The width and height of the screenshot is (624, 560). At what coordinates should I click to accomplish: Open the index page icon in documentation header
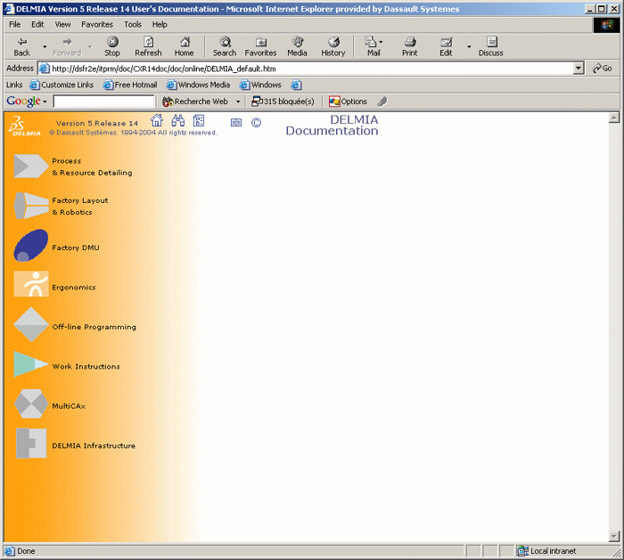click(x=199, y=120)
